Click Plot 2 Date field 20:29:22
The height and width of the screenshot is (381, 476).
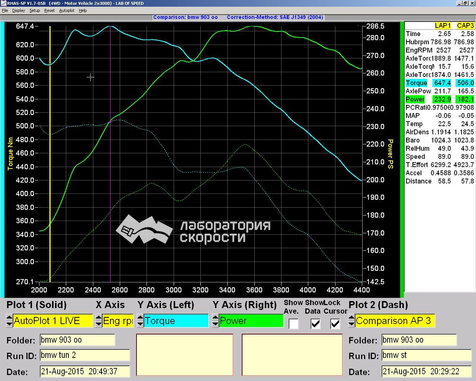427,371
